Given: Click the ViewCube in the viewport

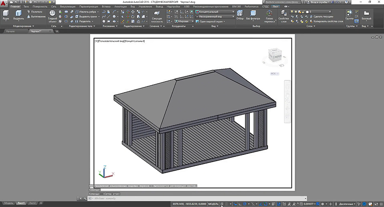Looking at the screenshot, I should click(x=275, y=55).
